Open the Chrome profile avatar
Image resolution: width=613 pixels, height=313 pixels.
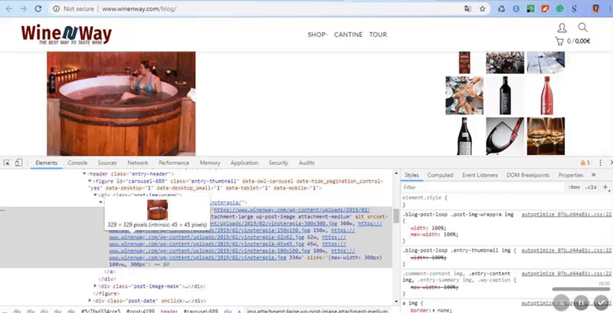tap(595, 8)
